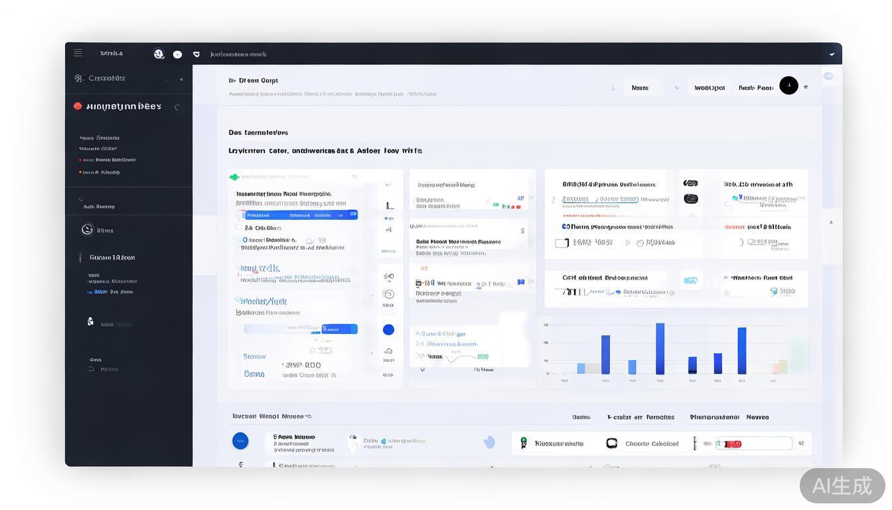Select the radio button under the blue highlighted row

pos(239,227)
